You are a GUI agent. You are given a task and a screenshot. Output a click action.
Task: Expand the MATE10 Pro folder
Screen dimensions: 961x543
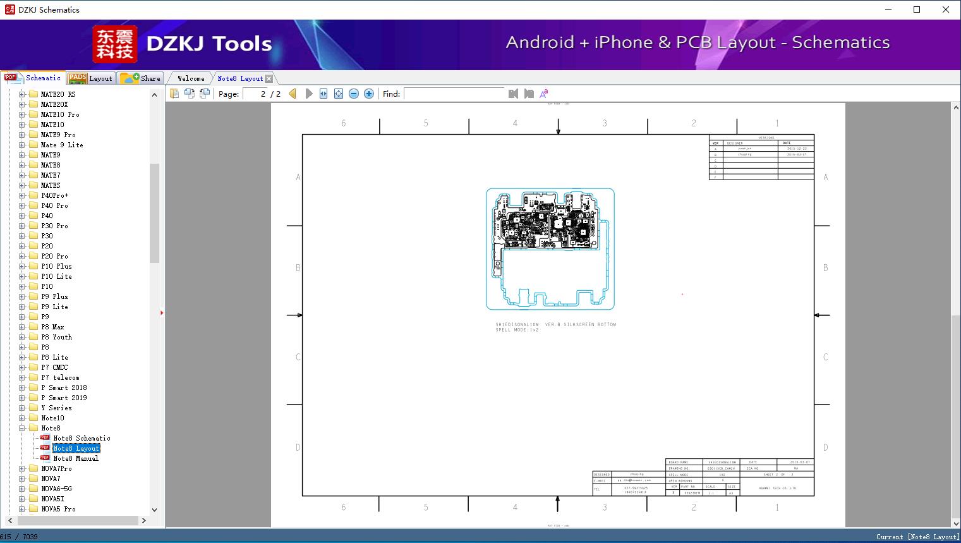click(x=22, y=114)
